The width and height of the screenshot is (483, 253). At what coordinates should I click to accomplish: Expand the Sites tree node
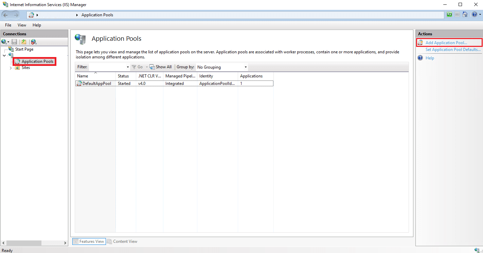[11, 68]
